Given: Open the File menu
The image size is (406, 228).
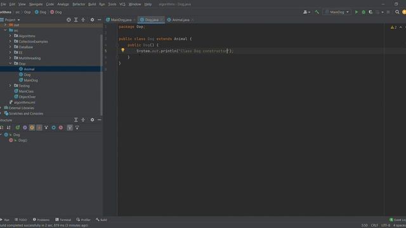Looking at the screenshot, I should click(x=3, y=4).
